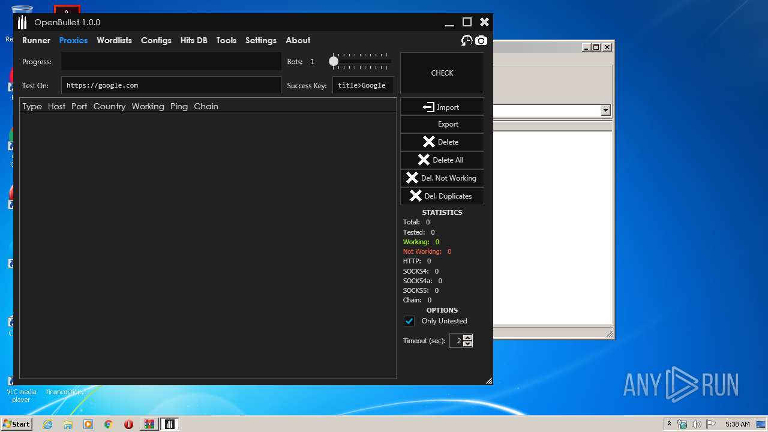Open Windows Explorer folder in taskbar
The height and width of the screenshot is (432, 768).
(x=68, y=424)
